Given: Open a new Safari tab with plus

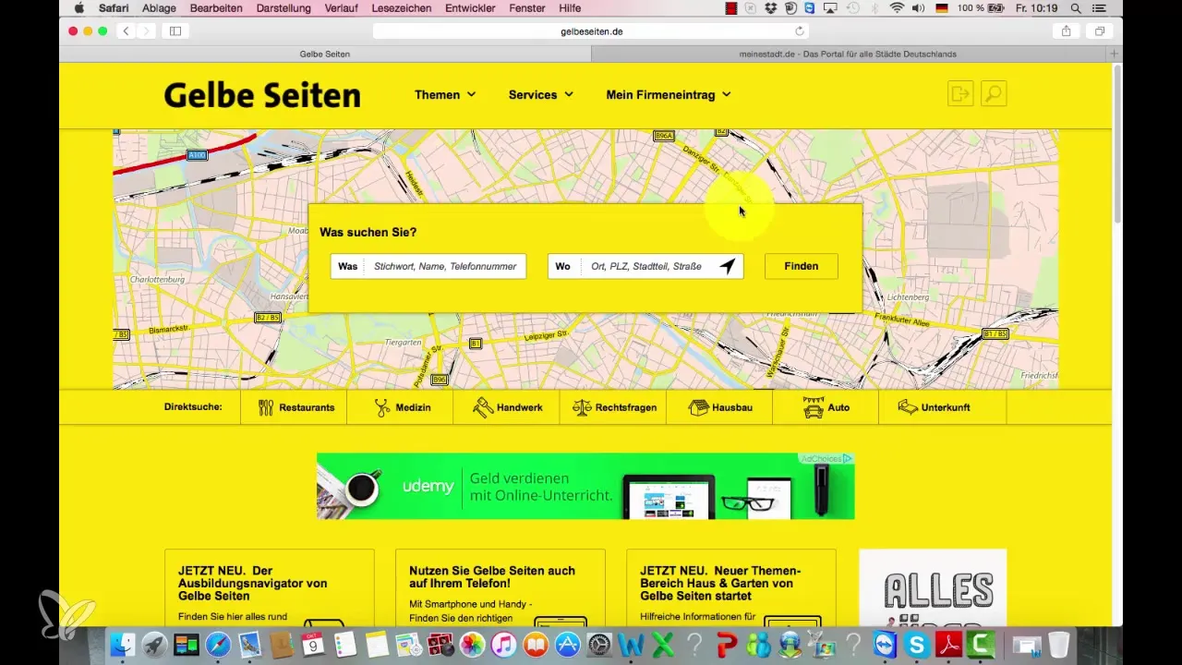Looking at the screenshot, I should 1114,54.
